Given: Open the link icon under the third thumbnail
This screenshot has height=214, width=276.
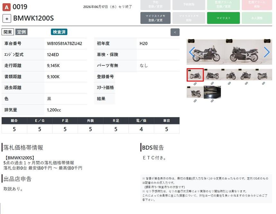Looking at the screenshot, I should click(x=229, y=83).
